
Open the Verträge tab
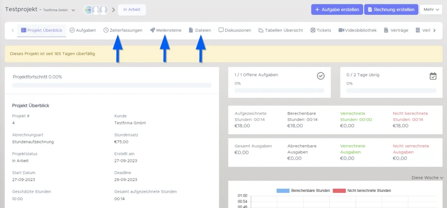396,31
